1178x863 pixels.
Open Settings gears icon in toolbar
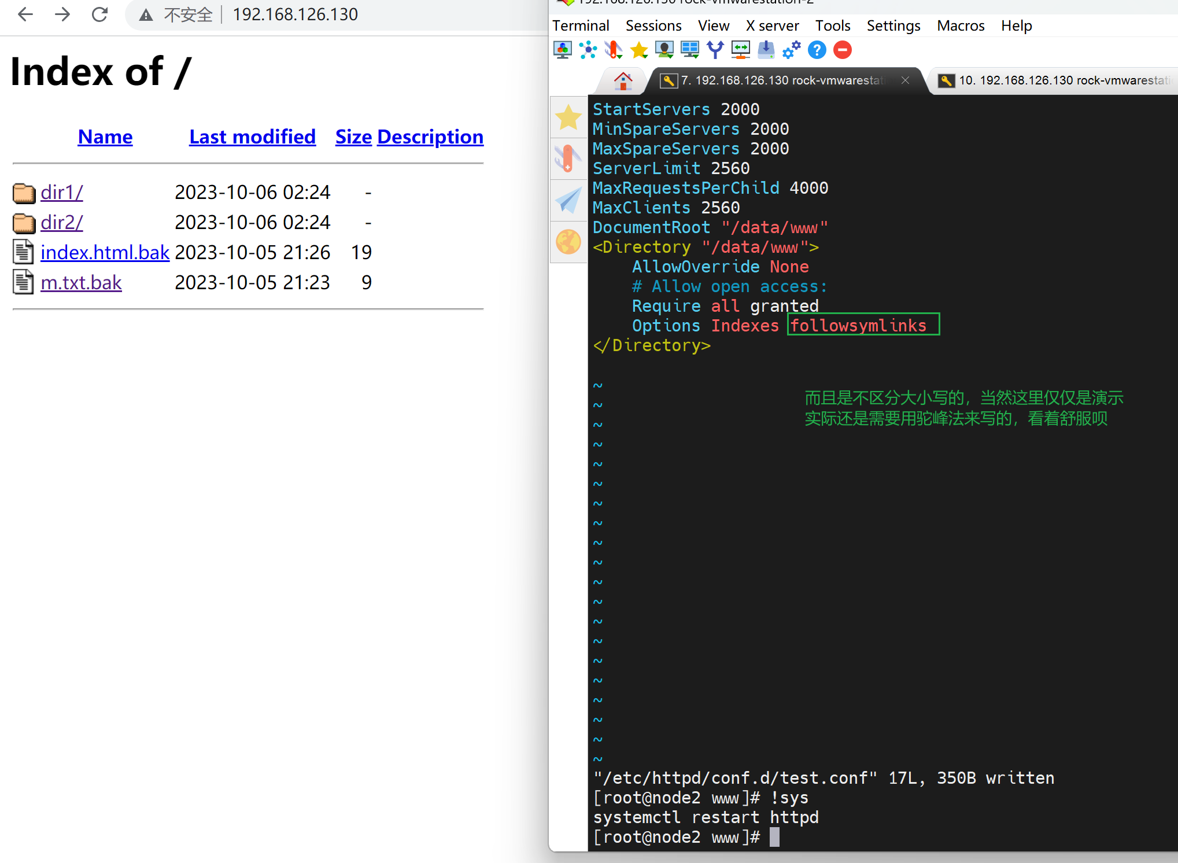click(791, 50)
